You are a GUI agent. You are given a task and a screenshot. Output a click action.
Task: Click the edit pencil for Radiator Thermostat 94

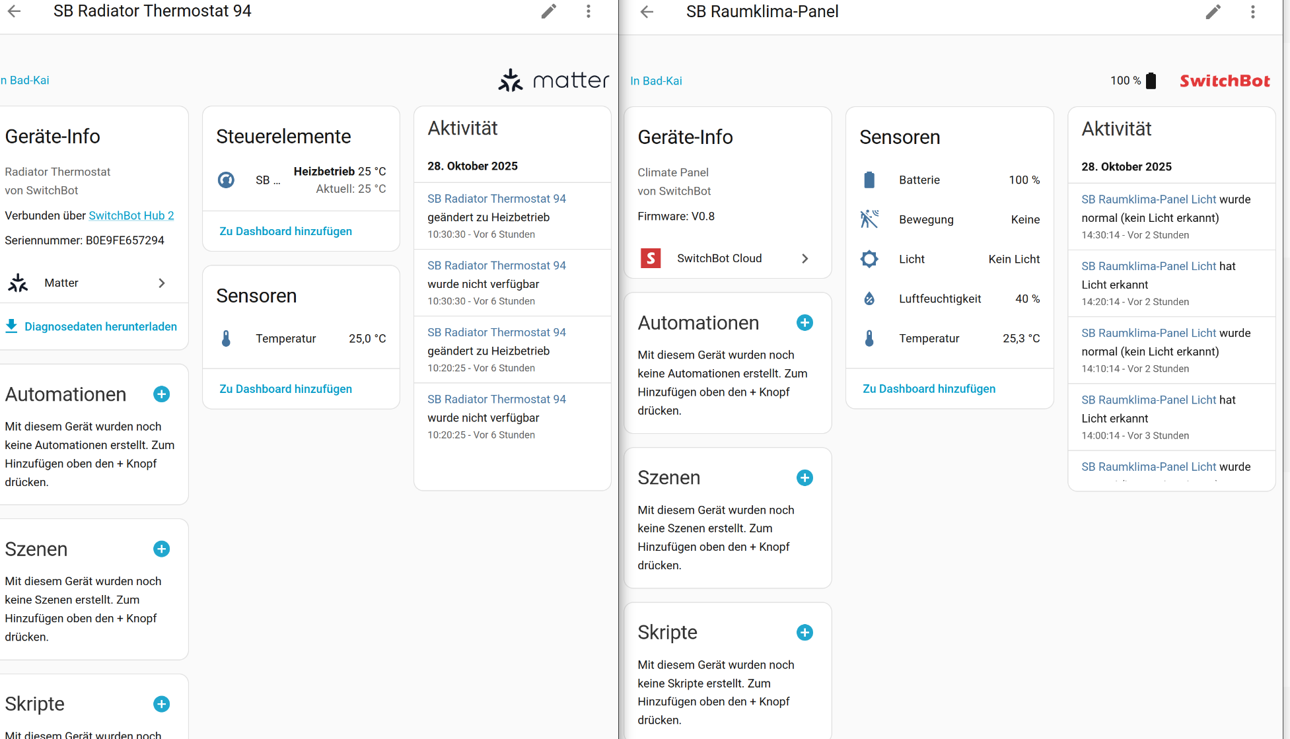tap(549, 11)
